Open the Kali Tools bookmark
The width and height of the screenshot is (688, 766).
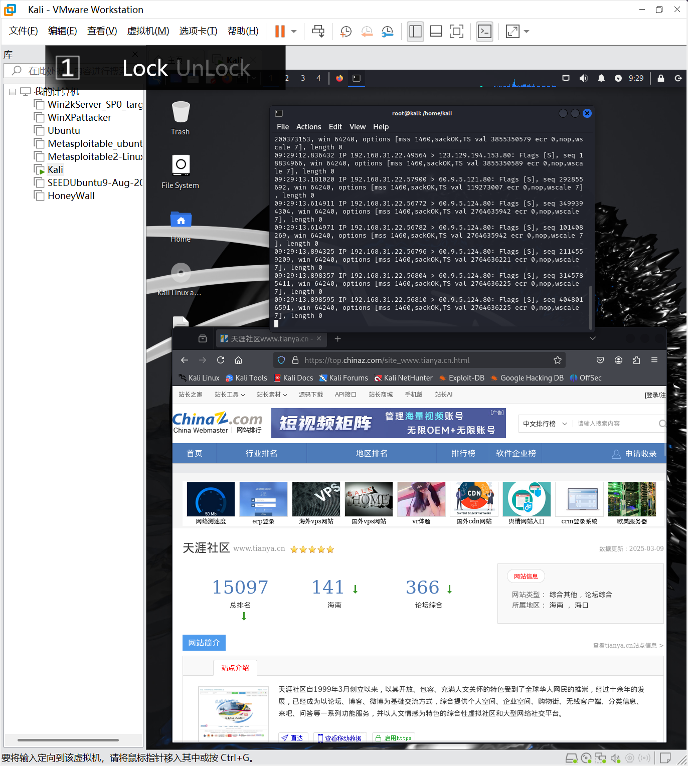point(246,378)
